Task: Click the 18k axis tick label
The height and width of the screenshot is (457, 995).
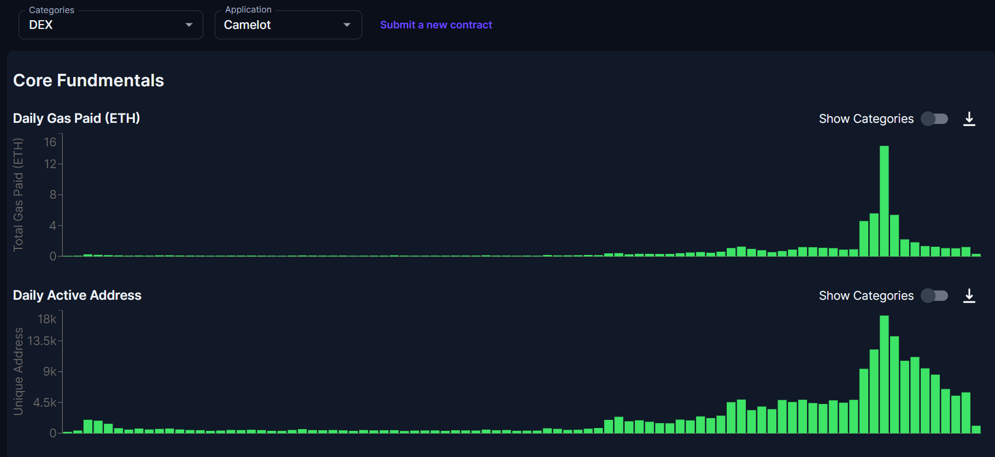Action: (47, 319)
